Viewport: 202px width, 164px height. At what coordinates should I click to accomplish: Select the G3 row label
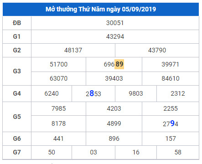(17, 71)
